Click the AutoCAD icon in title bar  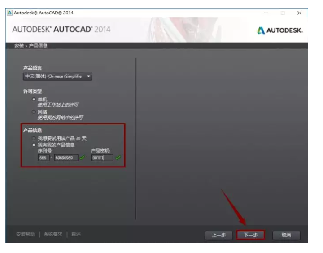[9, 13]
